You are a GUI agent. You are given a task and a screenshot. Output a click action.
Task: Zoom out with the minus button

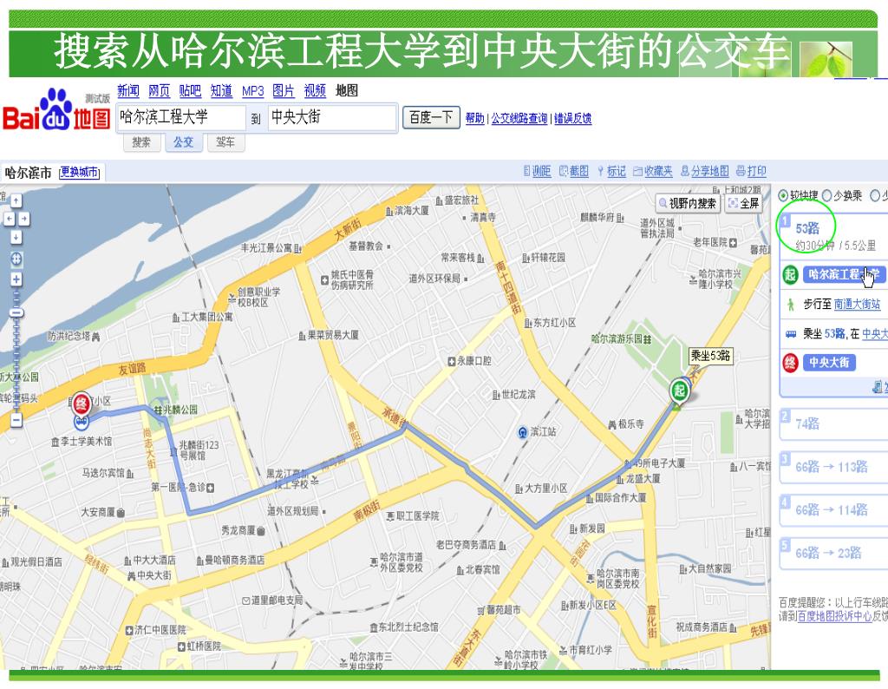click(16, 420)
